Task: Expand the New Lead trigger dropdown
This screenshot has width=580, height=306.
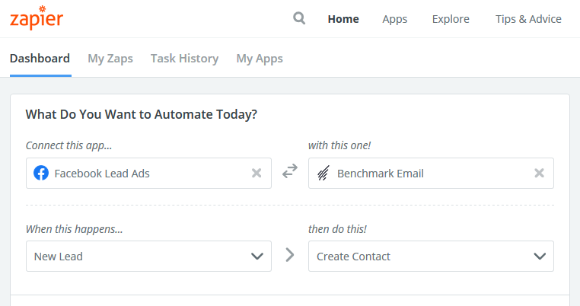Action: [x=257, y=257]
